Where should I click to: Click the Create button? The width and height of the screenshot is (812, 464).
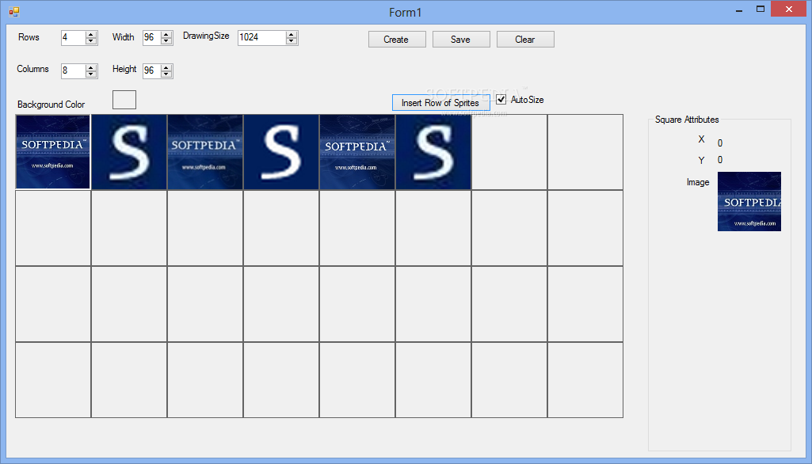[397, 40]
